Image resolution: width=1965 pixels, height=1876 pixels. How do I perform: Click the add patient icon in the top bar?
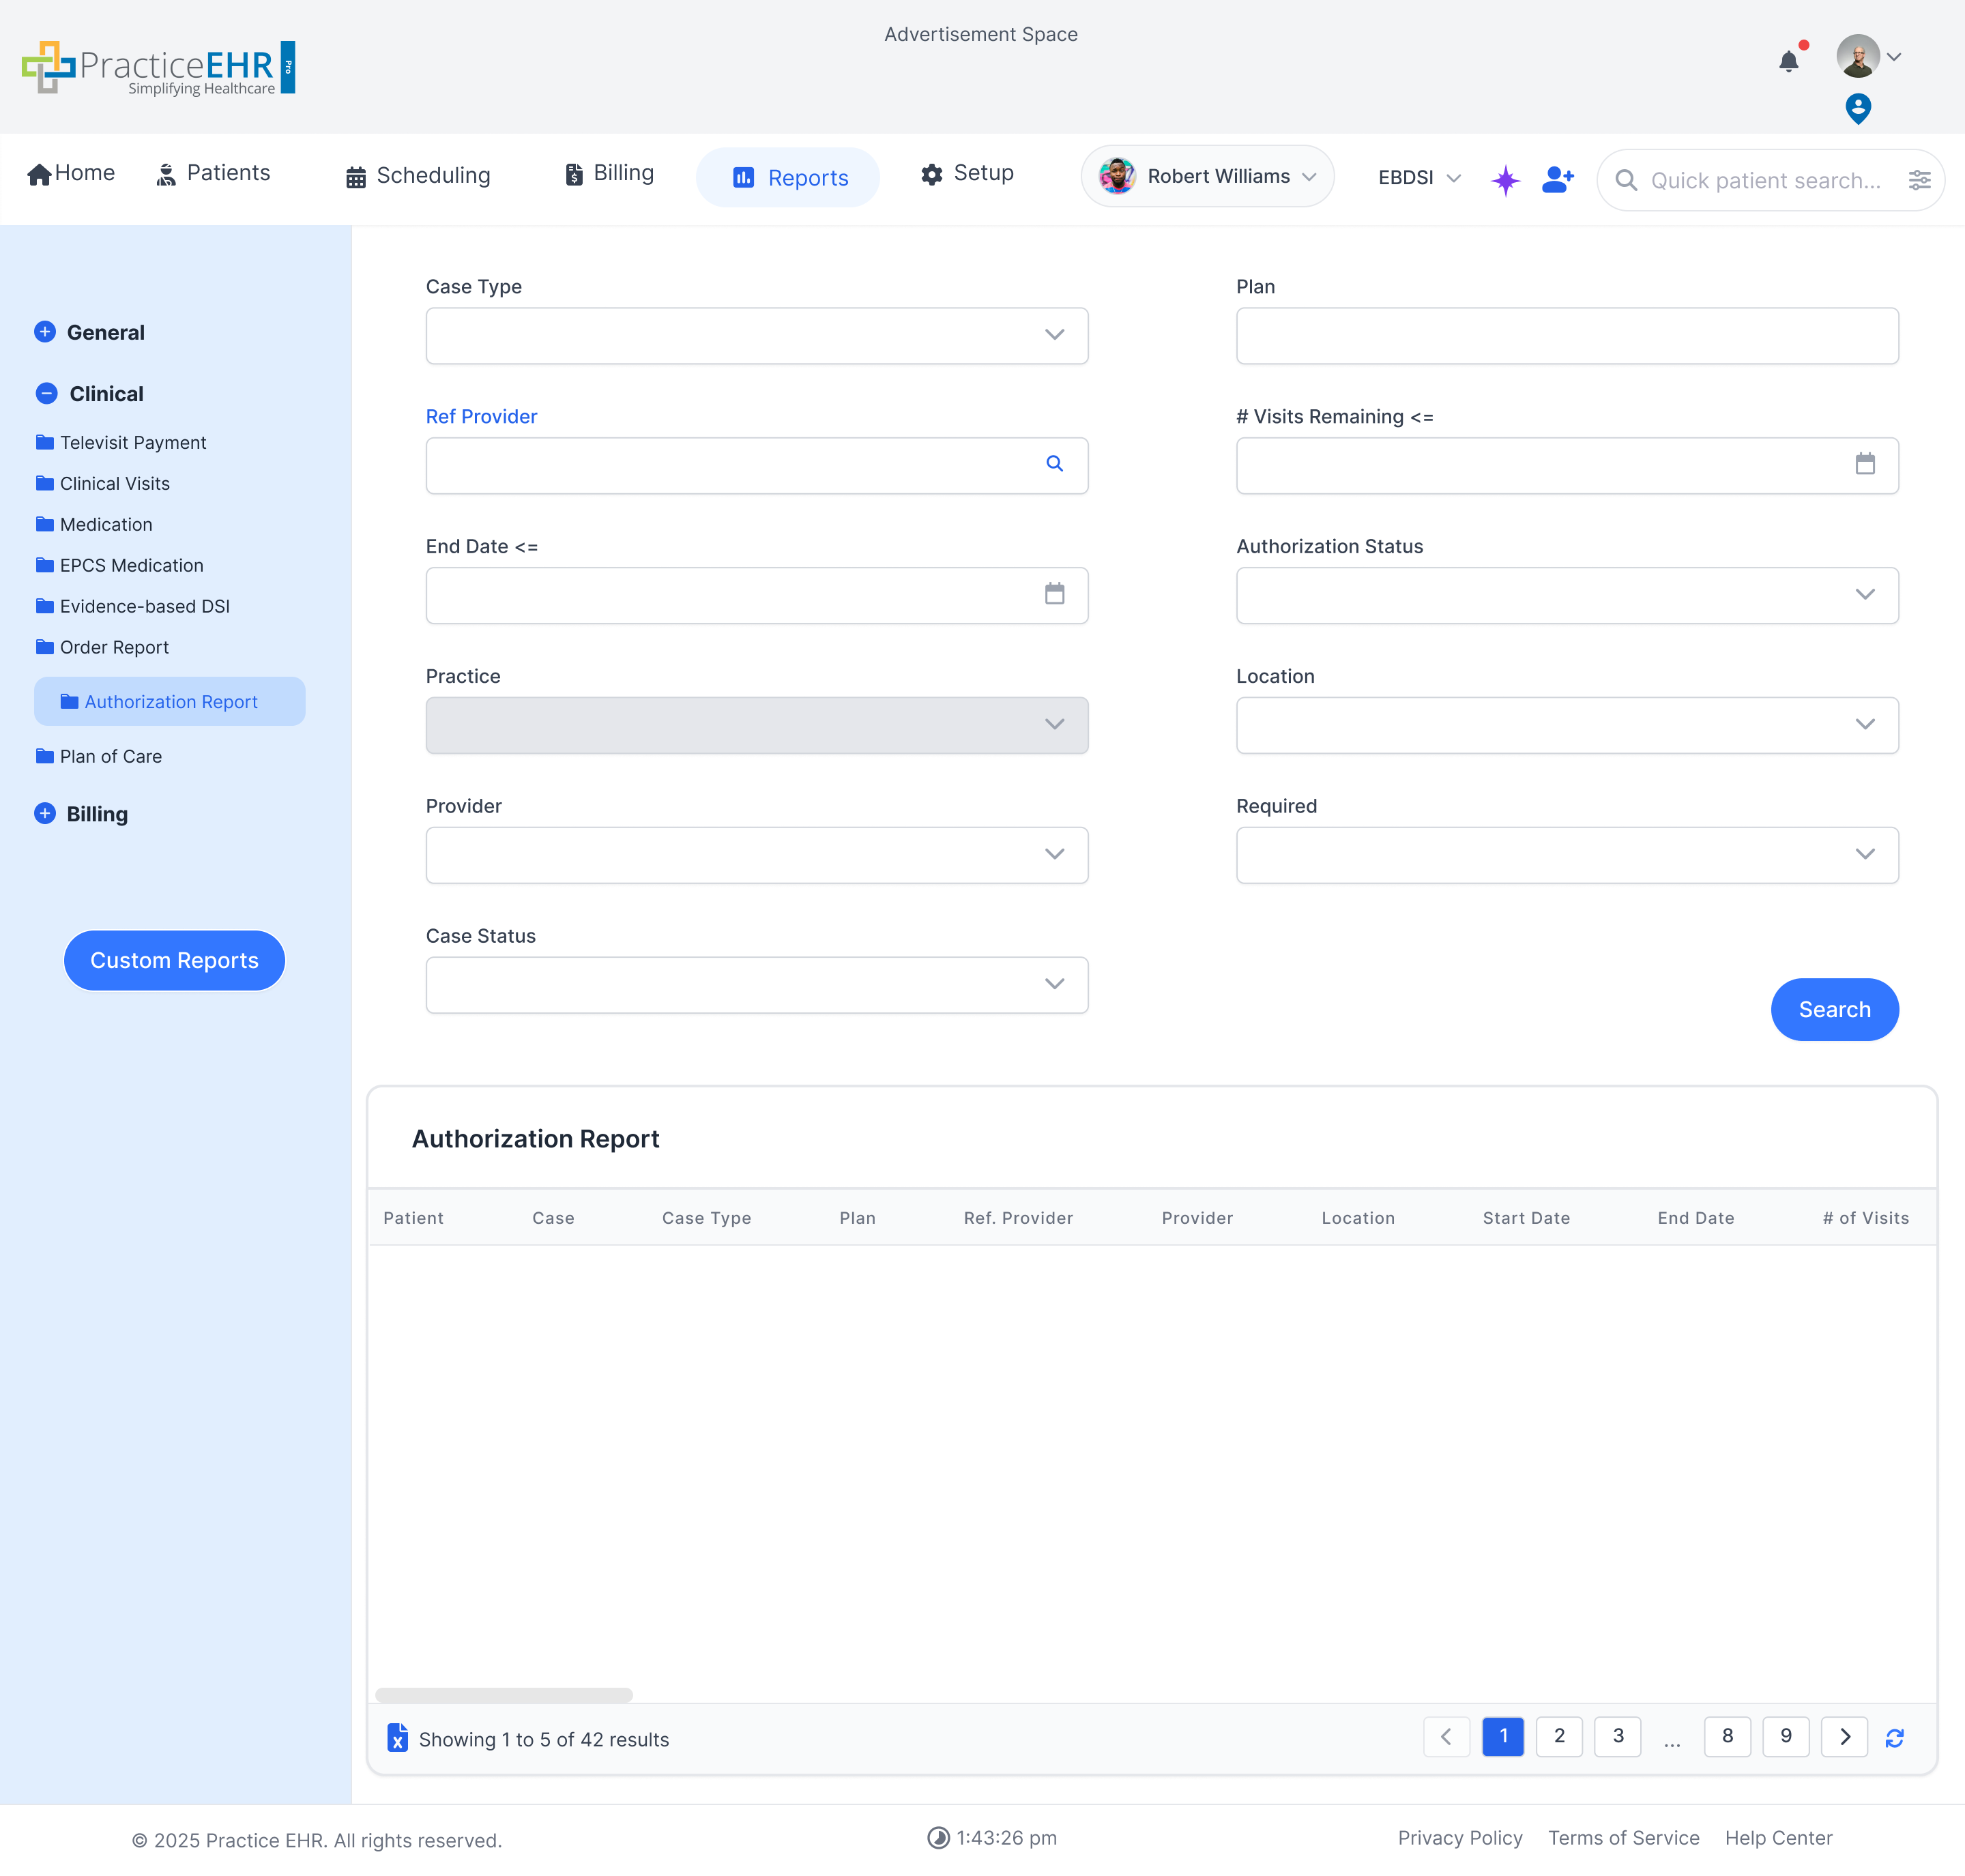[x=1557, y=180]
